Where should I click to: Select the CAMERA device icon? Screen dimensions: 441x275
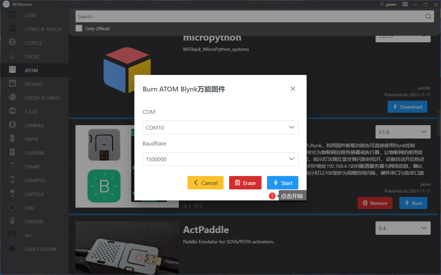[12, 125]
